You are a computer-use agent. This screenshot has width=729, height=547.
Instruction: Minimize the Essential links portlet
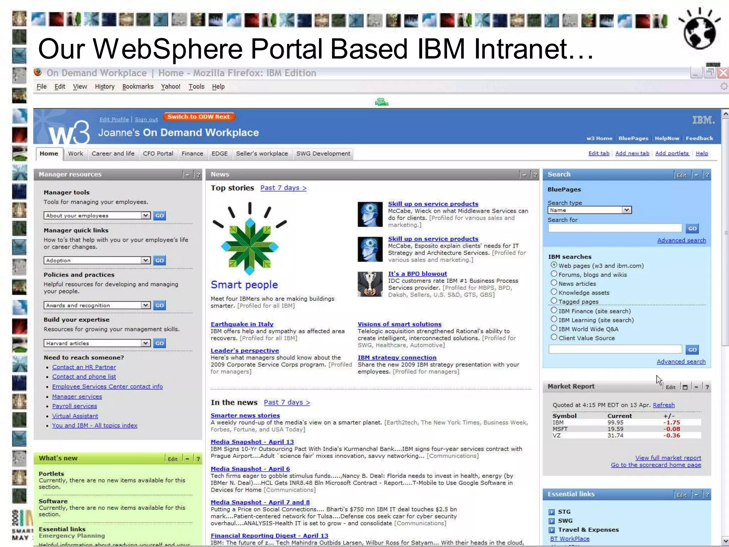(696, 495)
